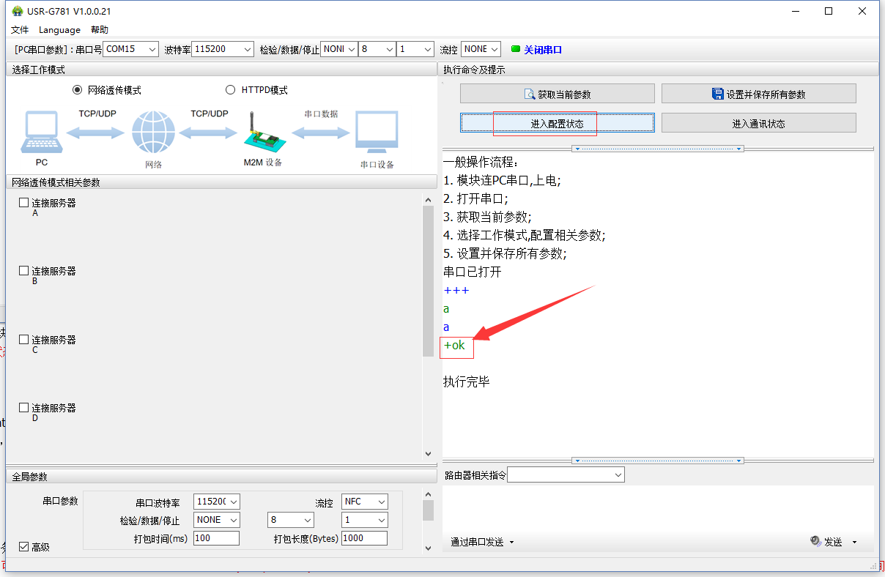Toggle the 高级 checkbox
Viewport: 885px width, 577px height.
tap(24, 546)
